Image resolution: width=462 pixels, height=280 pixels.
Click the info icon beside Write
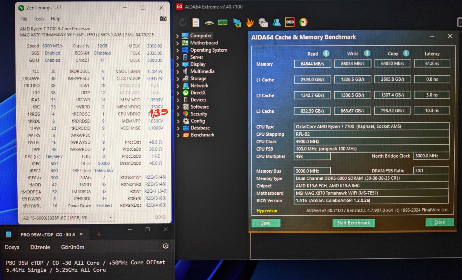[x=367, y=53]
